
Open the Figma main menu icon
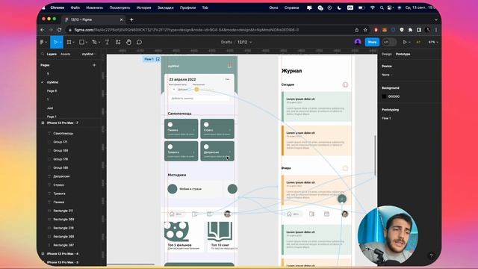[x=42, y=42]
